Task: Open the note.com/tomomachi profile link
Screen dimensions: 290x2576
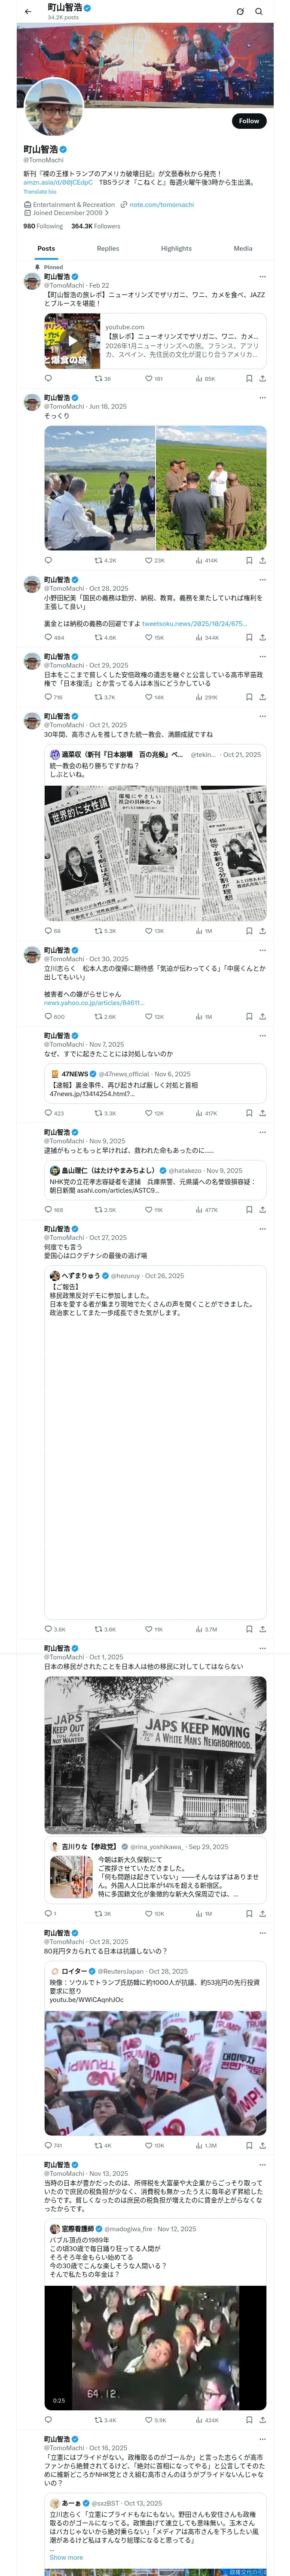Action: [161, 204]
